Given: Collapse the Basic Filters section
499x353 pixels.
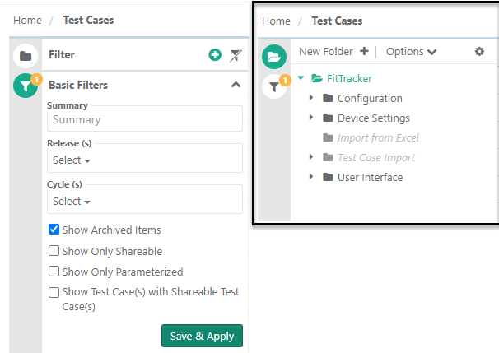Looking at the screenshot, I should coord(236,85).
